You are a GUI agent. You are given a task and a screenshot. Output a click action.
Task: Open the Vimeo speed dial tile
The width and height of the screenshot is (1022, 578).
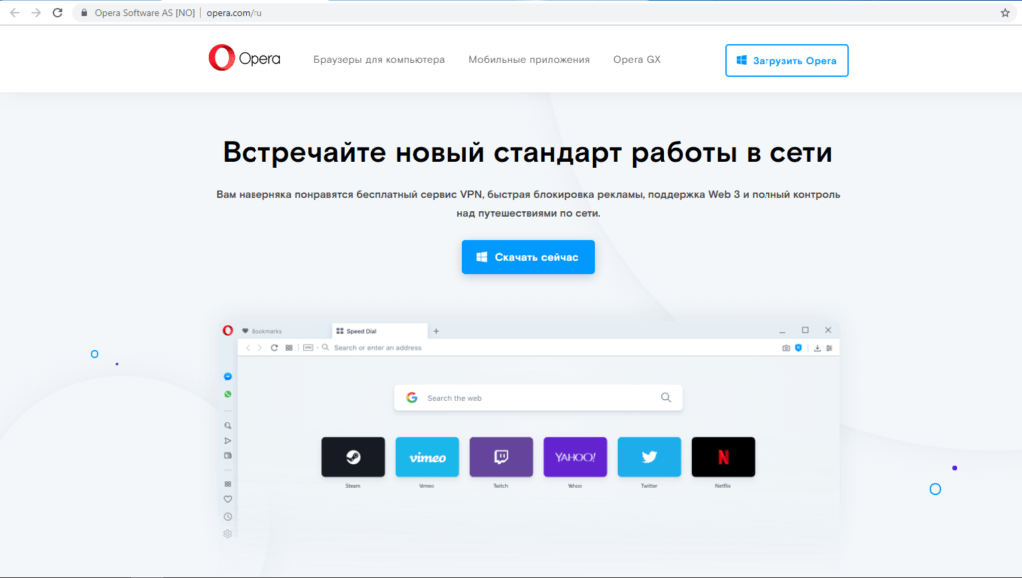tap(427, 457)
